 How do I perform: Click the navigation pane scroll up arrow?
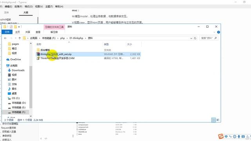click(31, 43)
